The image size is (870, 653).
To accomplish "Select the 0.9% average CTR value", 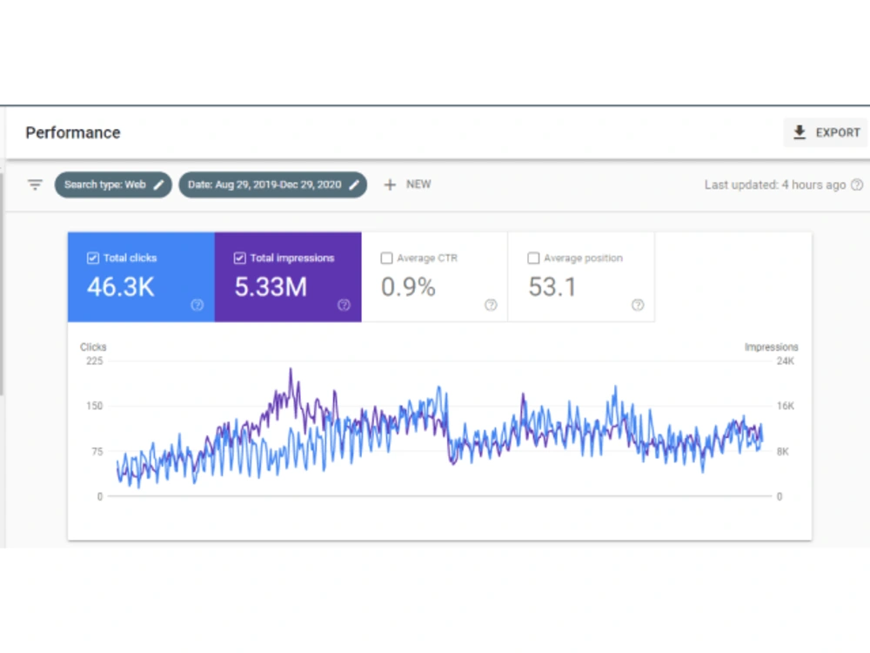I will coord(408,287).
